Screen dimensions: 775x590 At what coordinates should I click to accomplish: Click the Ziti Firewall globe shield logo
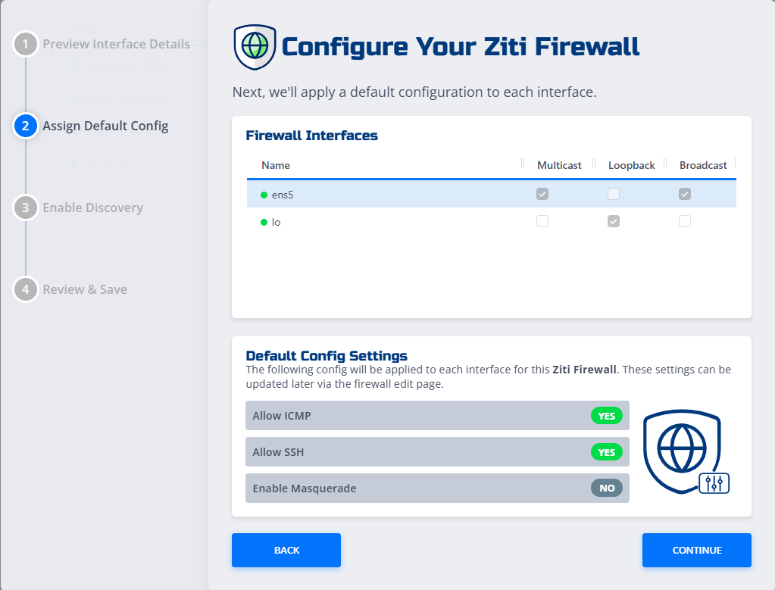254,46
